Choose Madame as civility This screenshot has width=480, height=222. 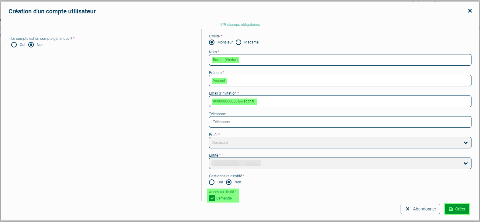point(238,42)
